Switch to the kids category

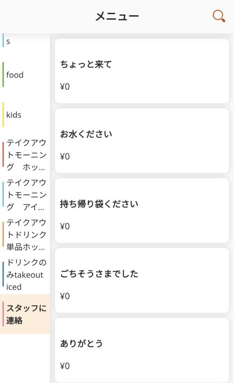14,115
